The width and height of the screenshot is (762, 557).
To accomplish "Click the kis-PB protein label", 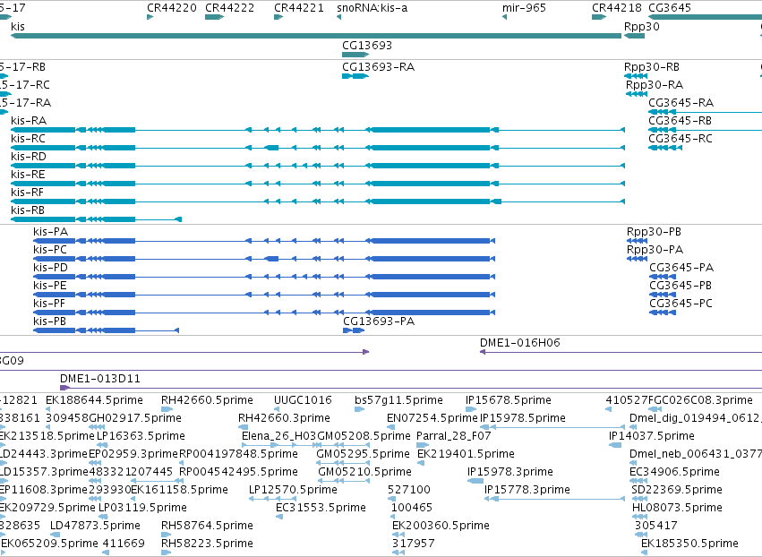I will point(49,321).
